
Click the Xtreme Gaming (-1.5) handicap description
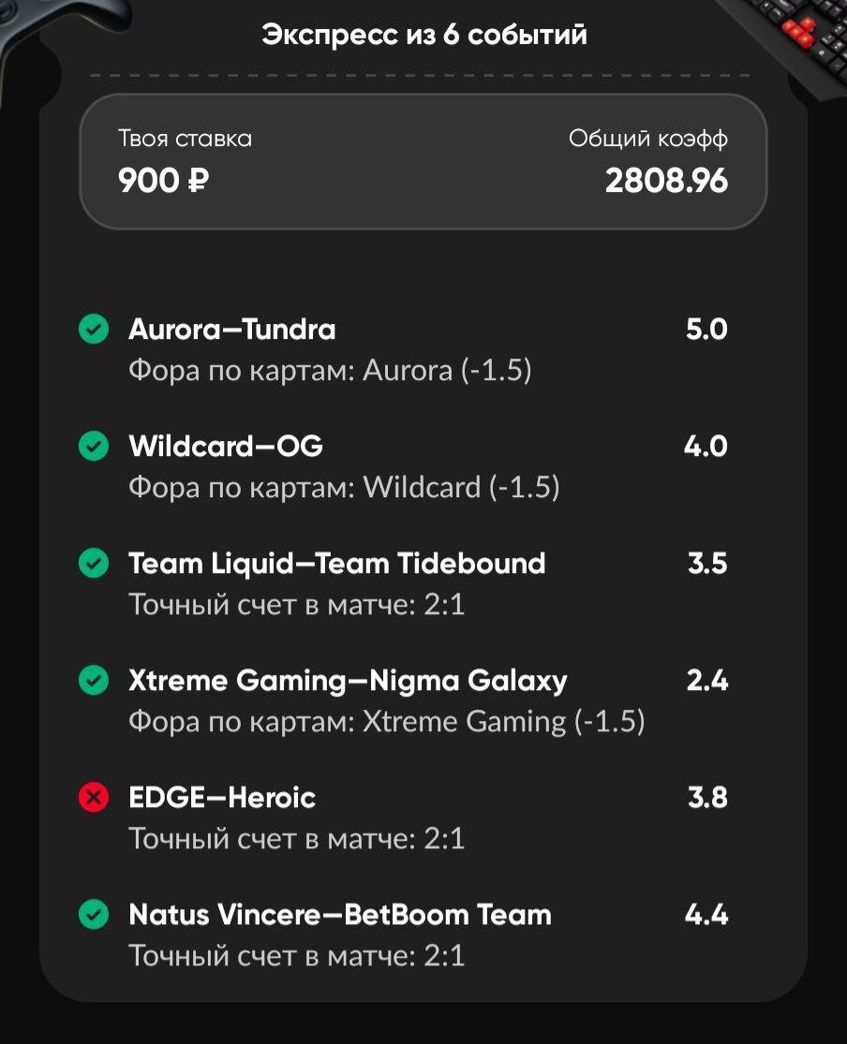pos(386,722)
